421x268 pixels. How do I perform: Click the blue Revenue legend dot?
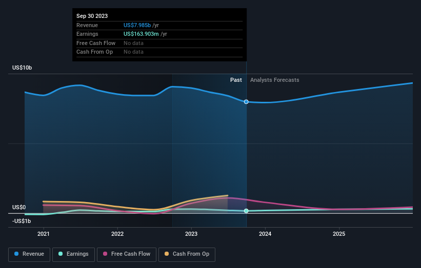[x=16, y=254]
